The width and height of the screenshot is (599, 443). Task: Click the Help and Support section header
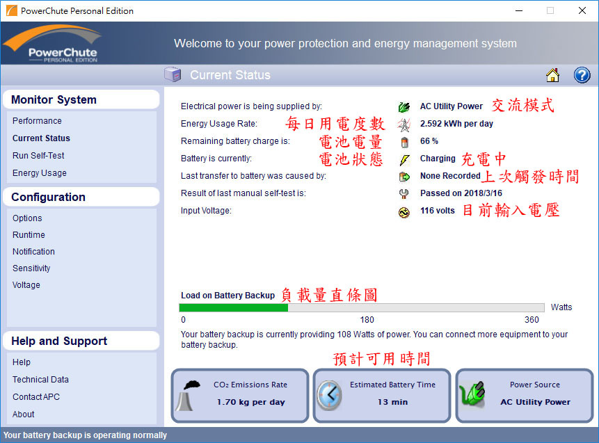pyautogui.click(x=81, y=341)
